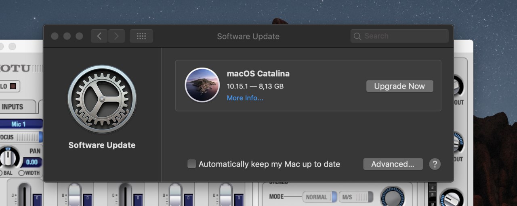Screen dimensions: 517x206
Task: Open help via the question mark button
Action: point(435,164)
